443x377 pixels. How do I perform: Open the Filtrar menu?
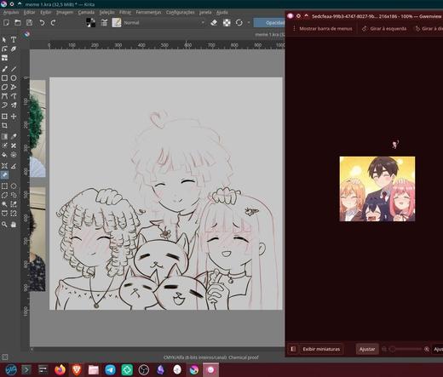coord(125,12)
